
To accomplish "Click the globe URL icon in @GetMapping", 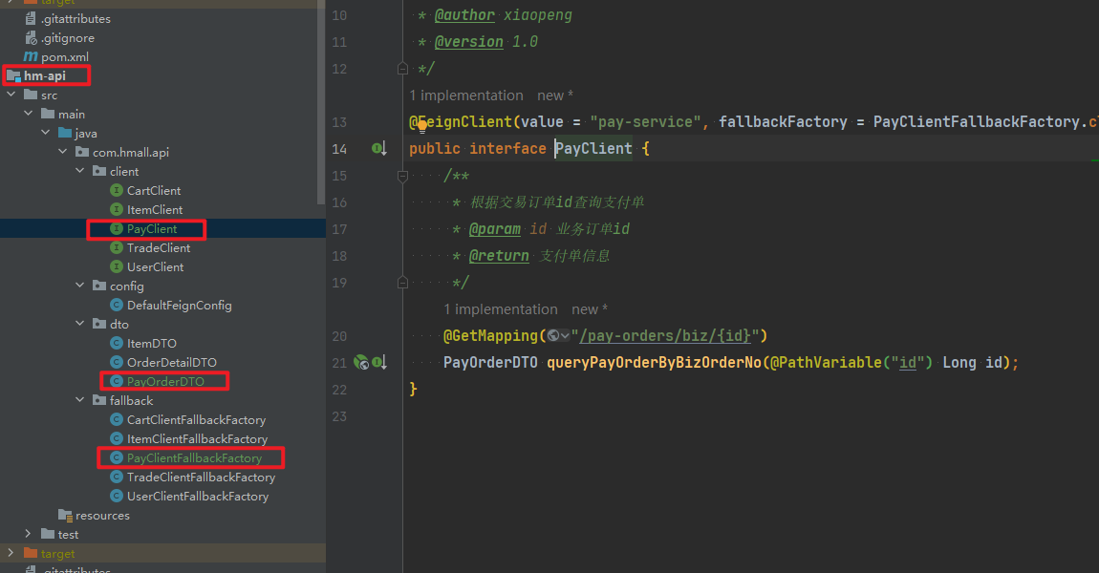I will (554, 336).
